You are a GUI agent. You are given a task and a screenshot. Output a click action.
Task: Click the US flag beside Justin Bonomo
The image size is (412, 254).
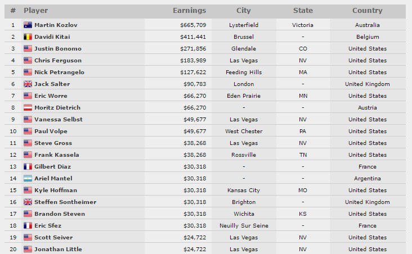28,49
